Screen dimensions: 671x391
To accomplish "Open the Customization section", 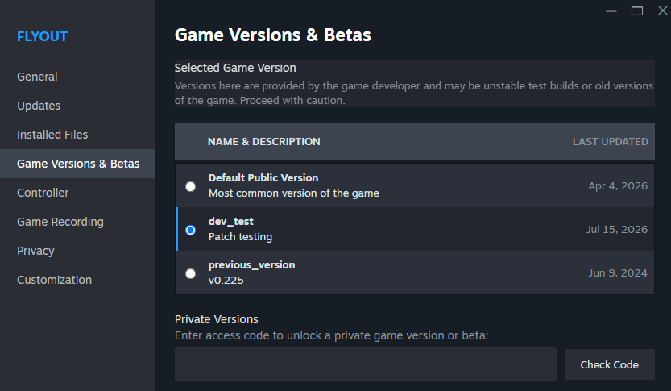I will [x=54, y=280].
